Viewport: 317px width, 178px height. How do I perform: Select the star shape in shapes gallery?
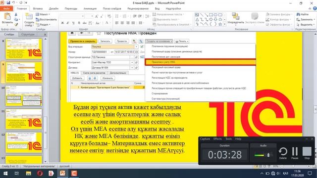click(x=220, y=24)
